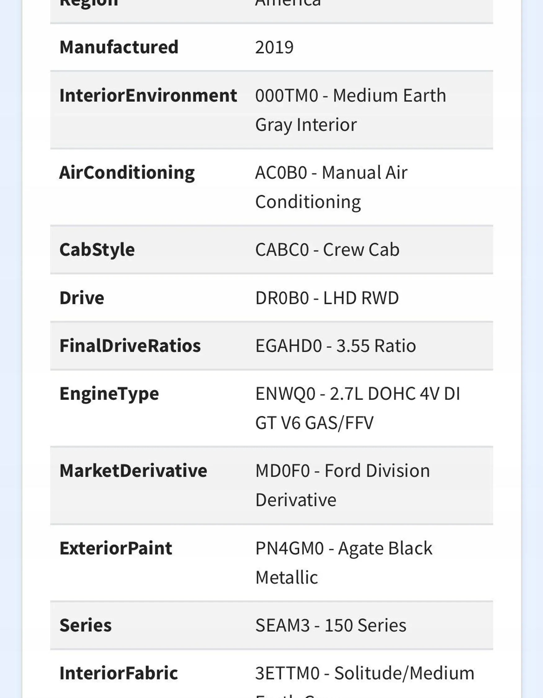Click the Manual Air Conditioning value

click(331, 187)
